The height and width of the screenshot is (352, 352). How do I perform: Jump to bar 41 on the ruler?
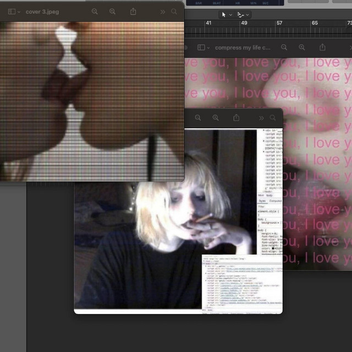click(x=208, y=23)
